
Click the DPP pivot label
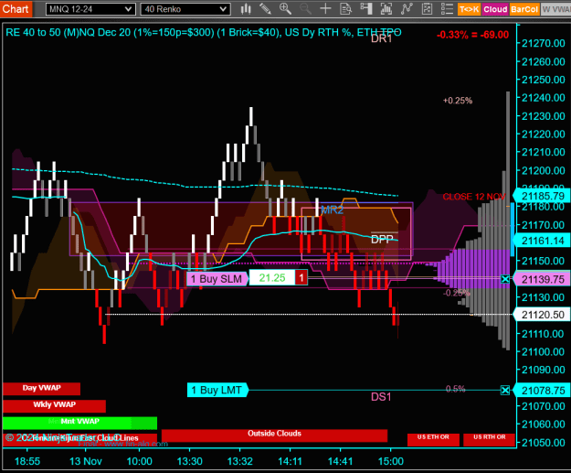click(382, 239)
